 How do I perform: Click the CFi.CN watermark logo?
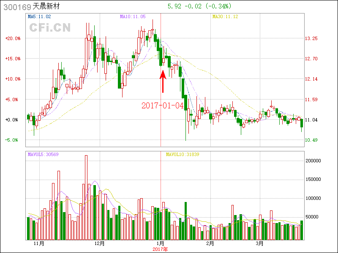(50, 27)
